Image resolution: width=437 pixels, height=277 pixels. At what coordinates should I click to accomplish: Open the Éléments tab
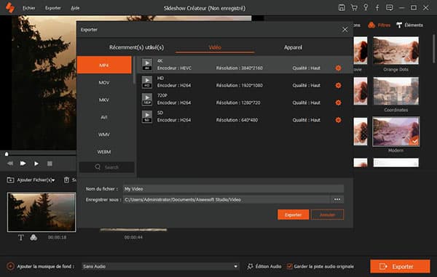[409, 25]
